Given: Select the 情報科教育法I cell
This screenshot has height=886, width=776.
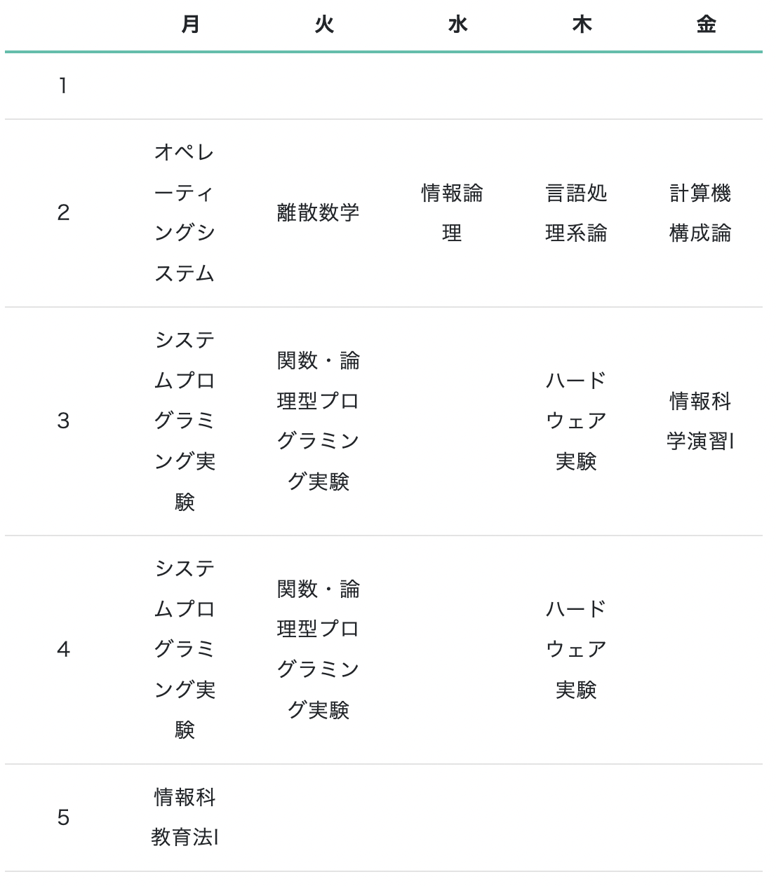Looking at the screenshot, I should coord(185,817).
